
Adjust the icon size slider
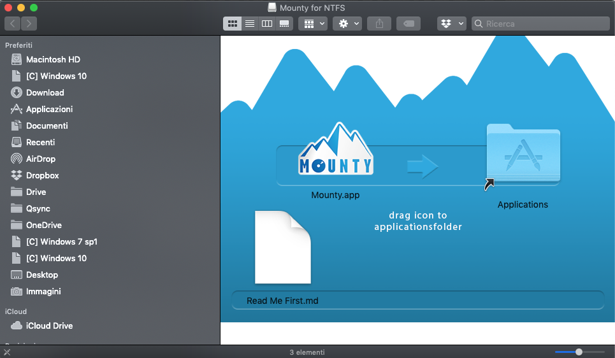click(580, 352)
